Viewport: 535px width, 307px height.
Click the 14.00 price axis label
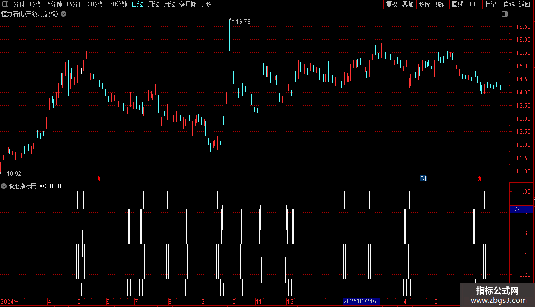pos(523,92)
